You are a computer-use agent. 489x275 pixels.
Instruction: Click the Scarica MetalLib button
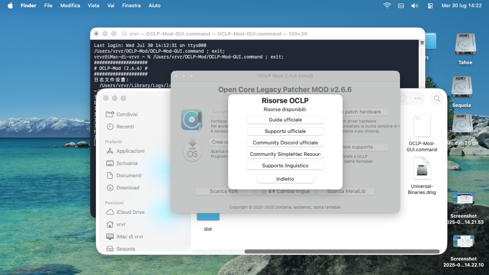(346, 191)
